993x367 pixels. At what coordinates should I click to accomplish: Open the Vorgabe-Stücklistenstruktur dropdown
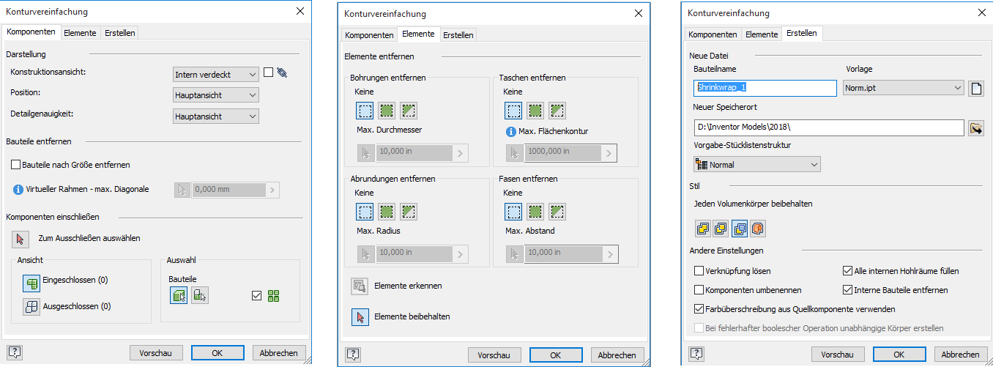click(x=756, y=165)
